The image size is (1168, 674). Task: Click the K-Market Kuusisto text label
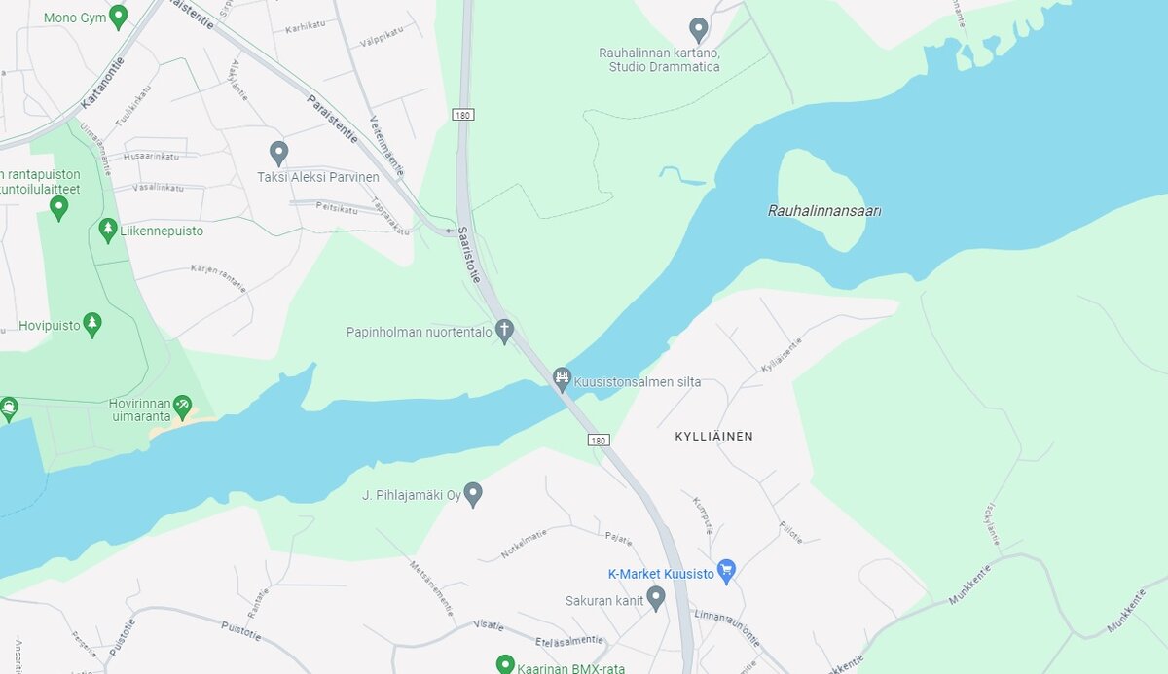click(661, 574)
